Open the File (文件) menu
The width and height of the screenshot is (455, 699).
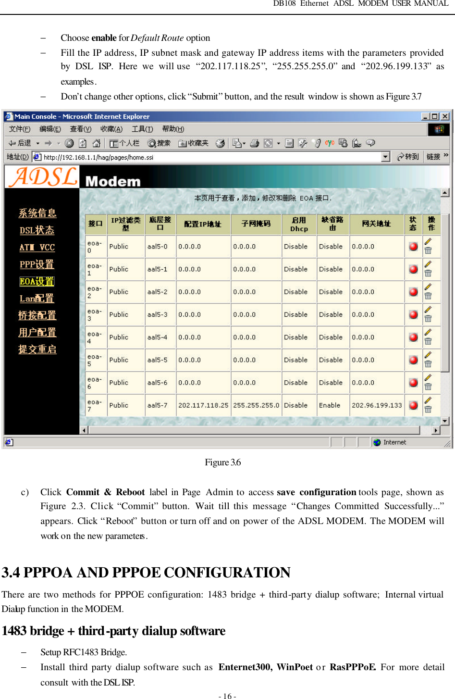pos(20,129)
